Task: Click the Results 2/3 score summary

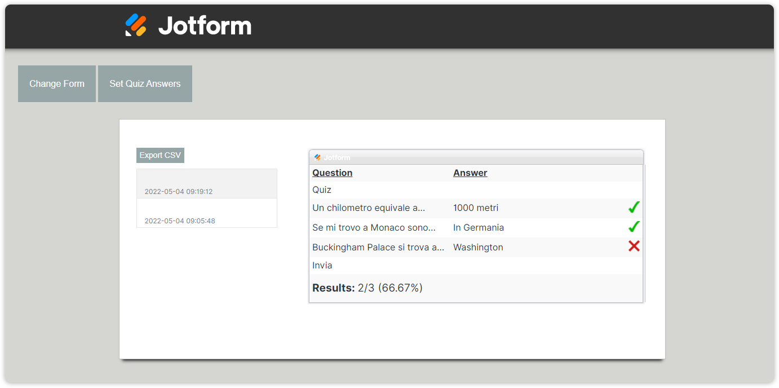Action: pyautogui.click(x=368, y=288)
